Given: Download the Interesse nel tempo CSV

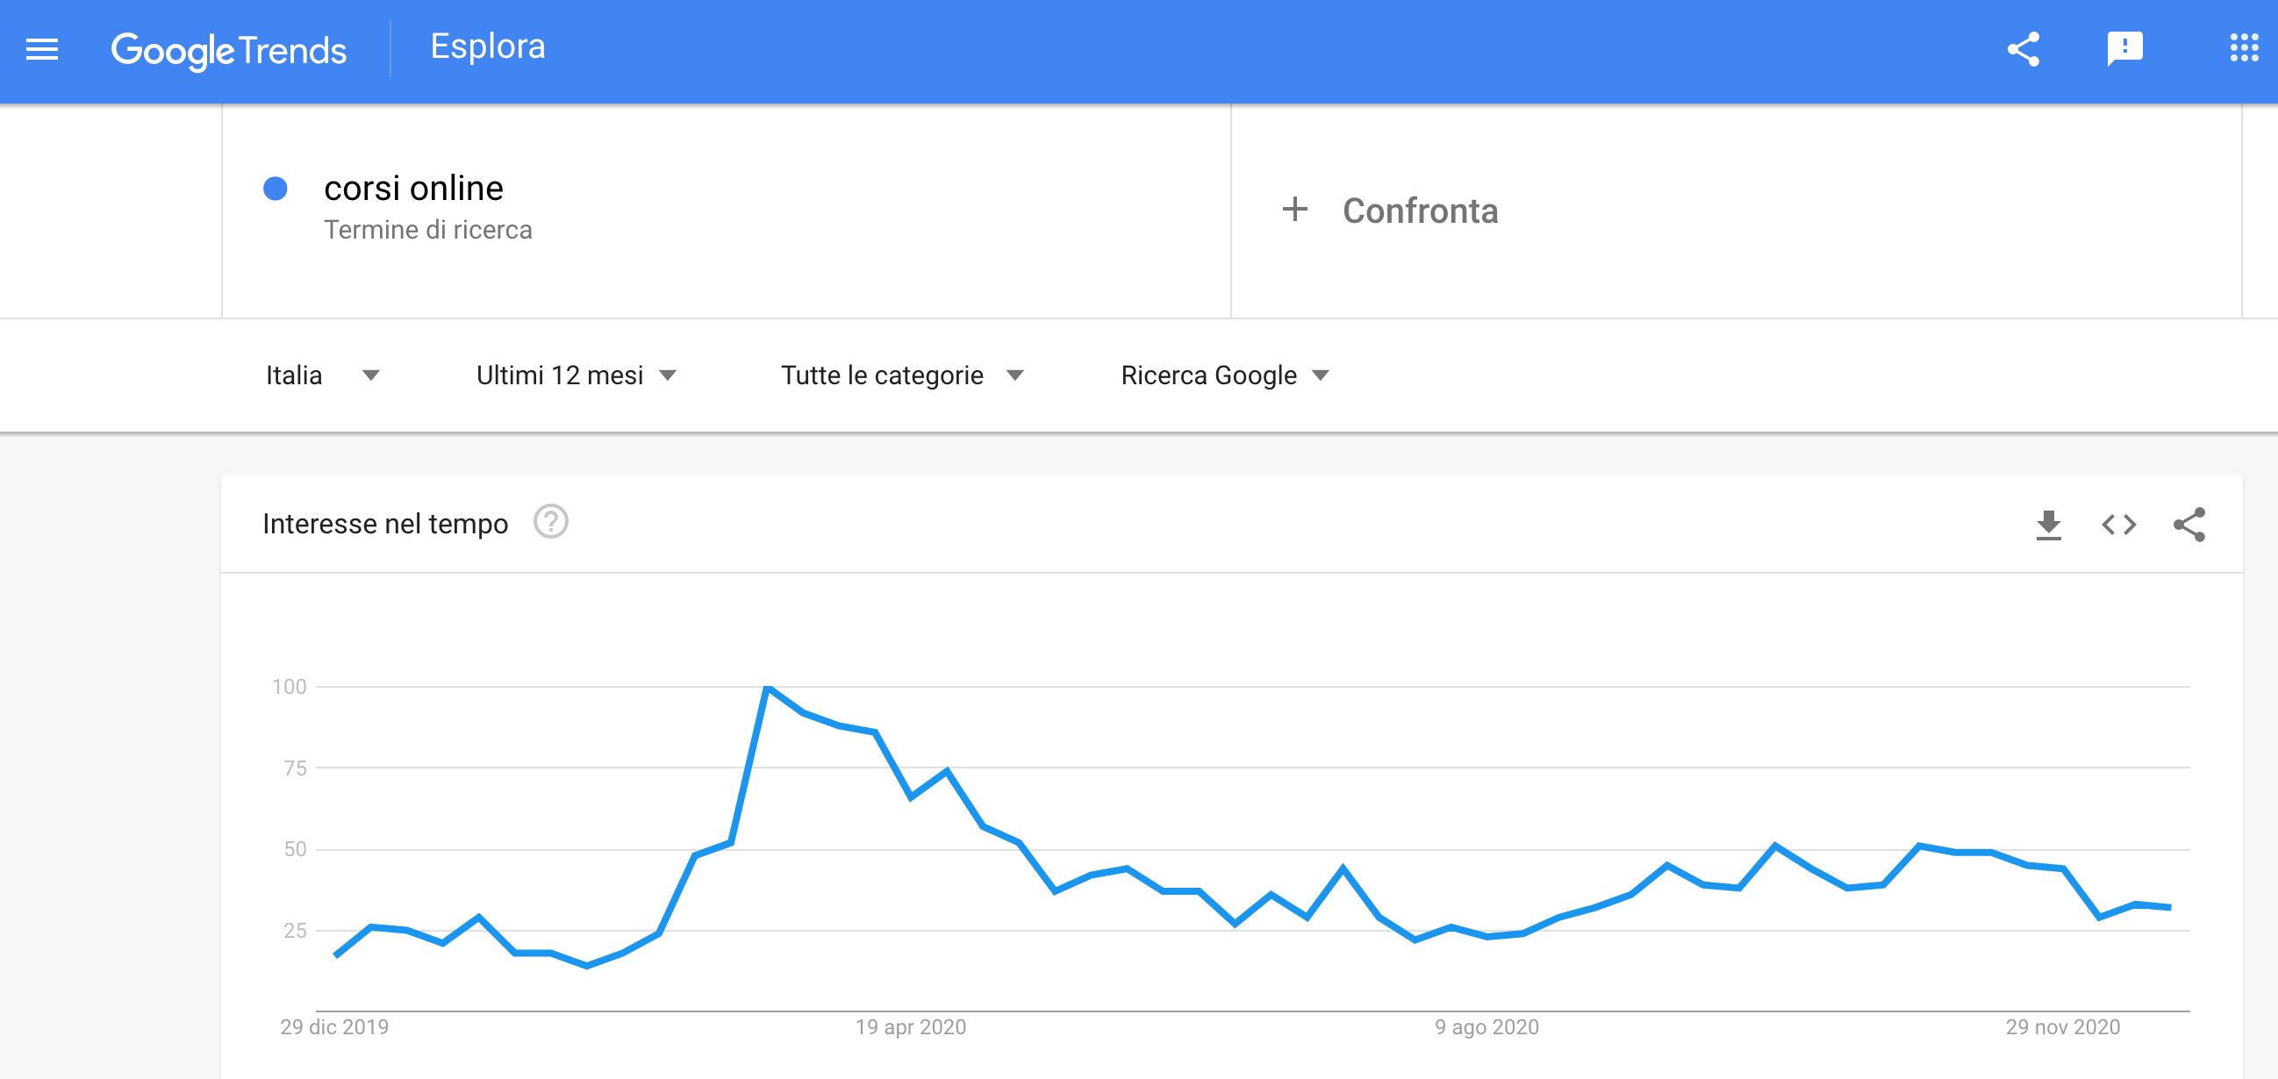Looking at the screenshot, I should point(2048,525).
